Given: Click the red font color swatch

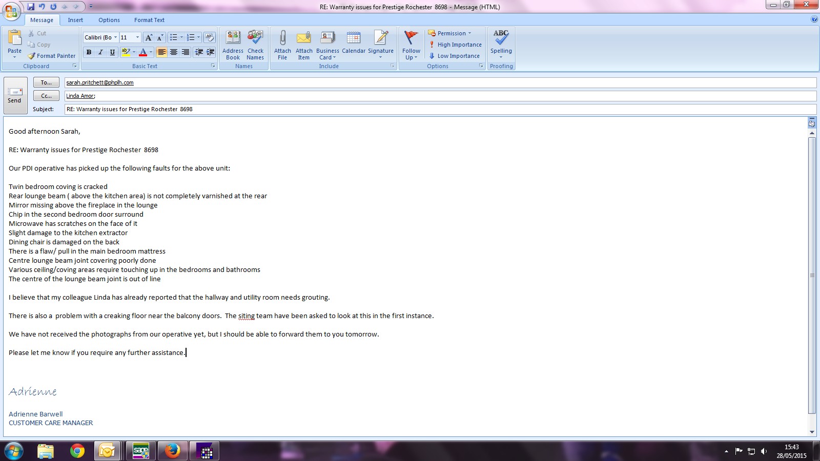Looking at the screenshot, I should click(x=143, y=52).
